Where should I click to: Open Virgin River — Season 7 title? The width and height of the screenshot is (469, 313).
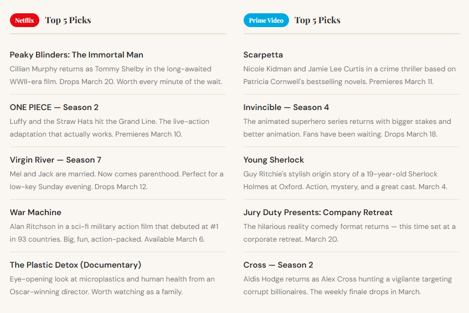click(55, 160)
